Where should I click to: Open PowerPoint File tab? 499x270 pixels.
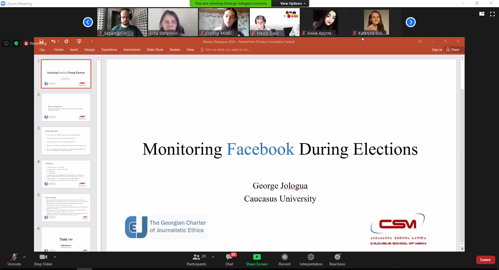[x=42, y=50]
